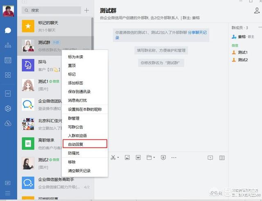Open the group members more options dots
This screenshot has height=201, width=262.
pyautogui.click(x=260, y=27)
